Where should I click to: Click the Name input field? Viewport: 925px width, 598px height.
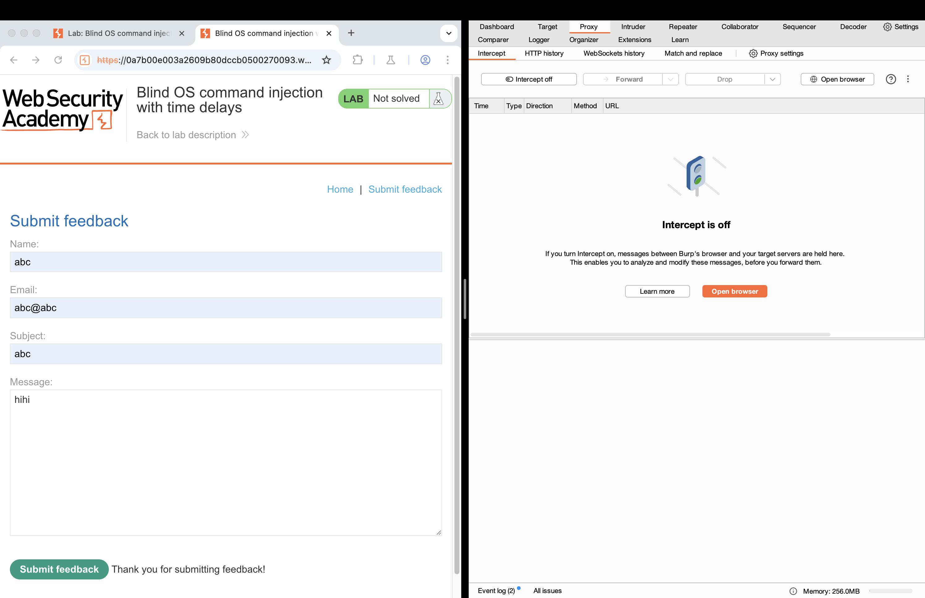click(225, 262)
